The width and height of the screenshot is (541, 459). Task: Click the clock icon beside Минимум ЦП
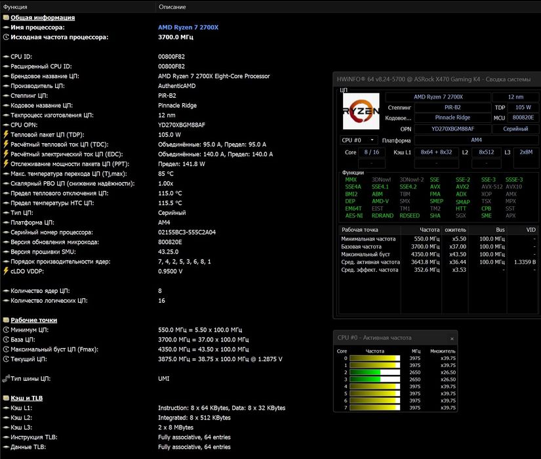6,330
